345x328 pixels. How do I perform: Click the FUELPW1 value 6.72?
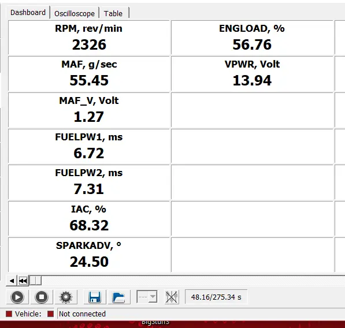pos(88,153)
